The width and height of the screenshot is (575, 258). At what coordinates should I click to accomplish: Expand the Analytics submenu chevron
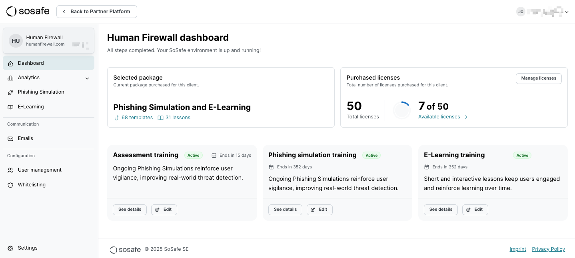(87, 78)
